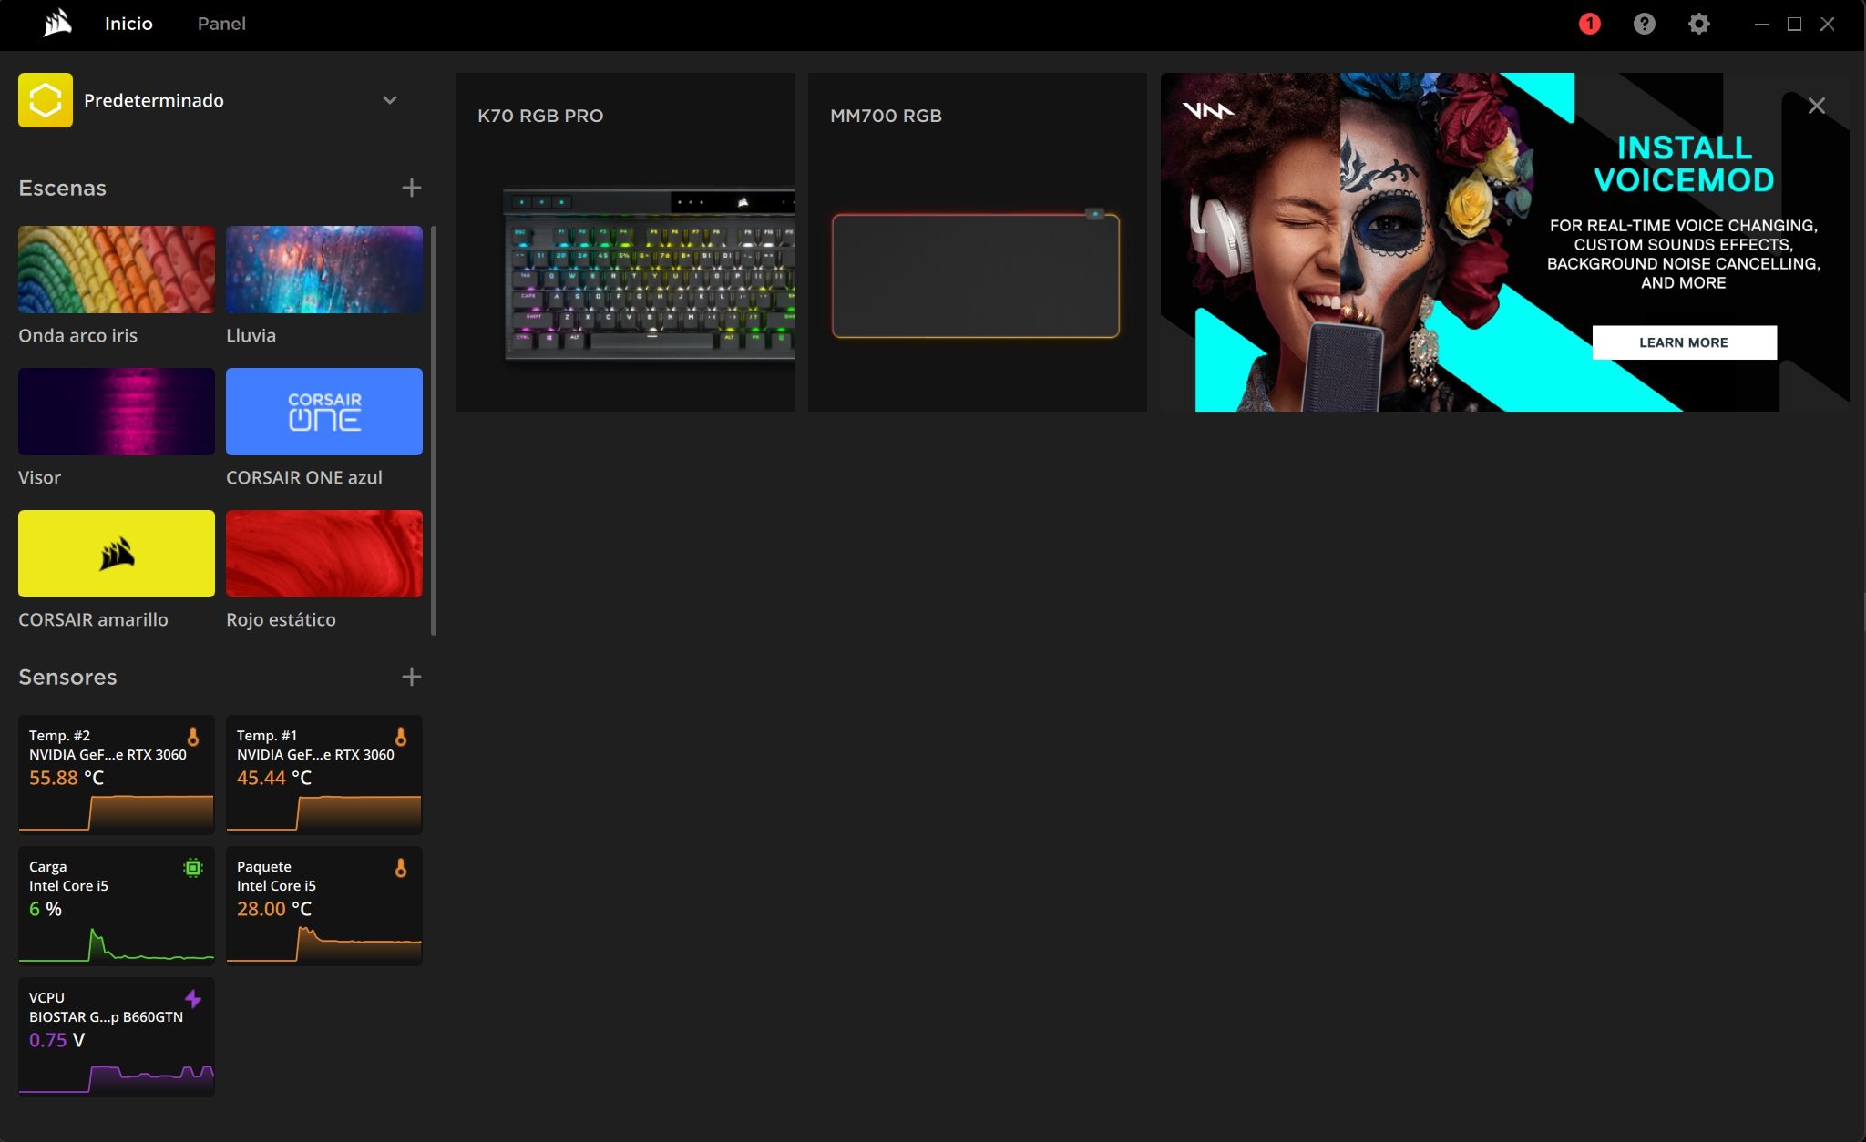This screenshot has height=1142, width=1866.
Task: Click the Sensores section heading
Action: point(68,677)
